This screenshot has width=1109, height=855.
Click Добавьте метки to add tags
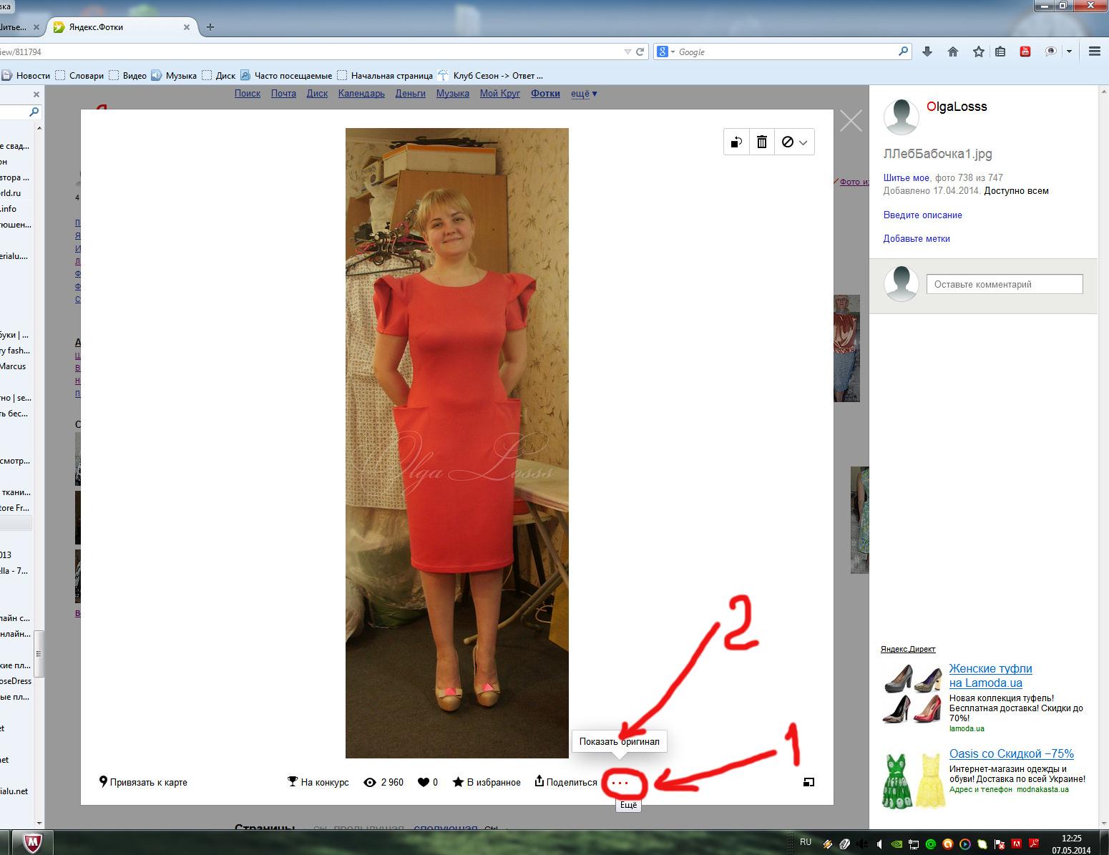[x=917, y=238]
